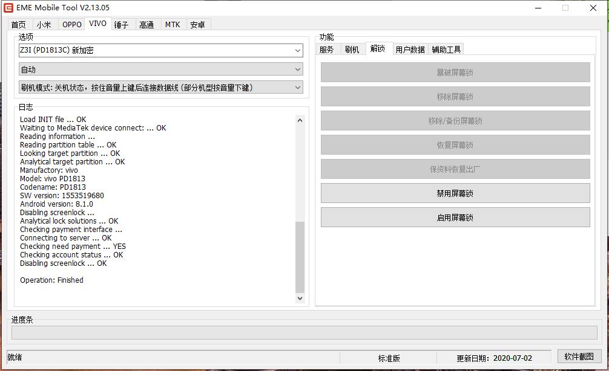This screenshot has height=371, width=609.
Task: Click 'Load INIT file ... OK' line
Action: [x=53, y=120]
